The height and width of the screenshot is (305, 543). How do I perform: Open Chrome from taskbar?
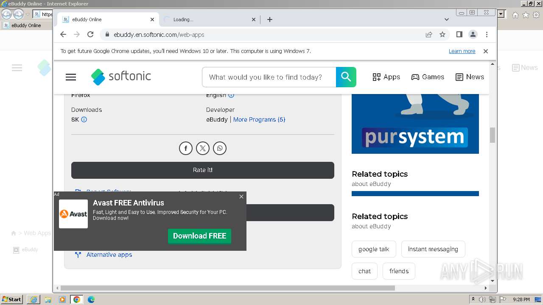tap(77, 299)
